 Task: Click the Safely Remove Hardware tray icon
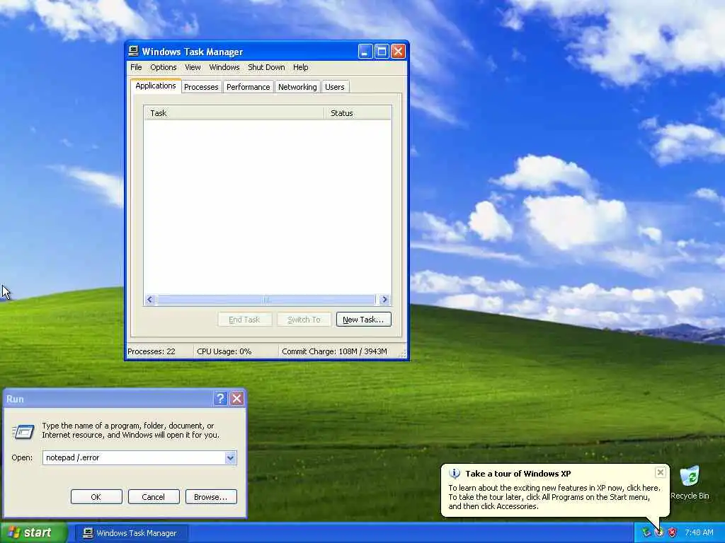[646, 533]
